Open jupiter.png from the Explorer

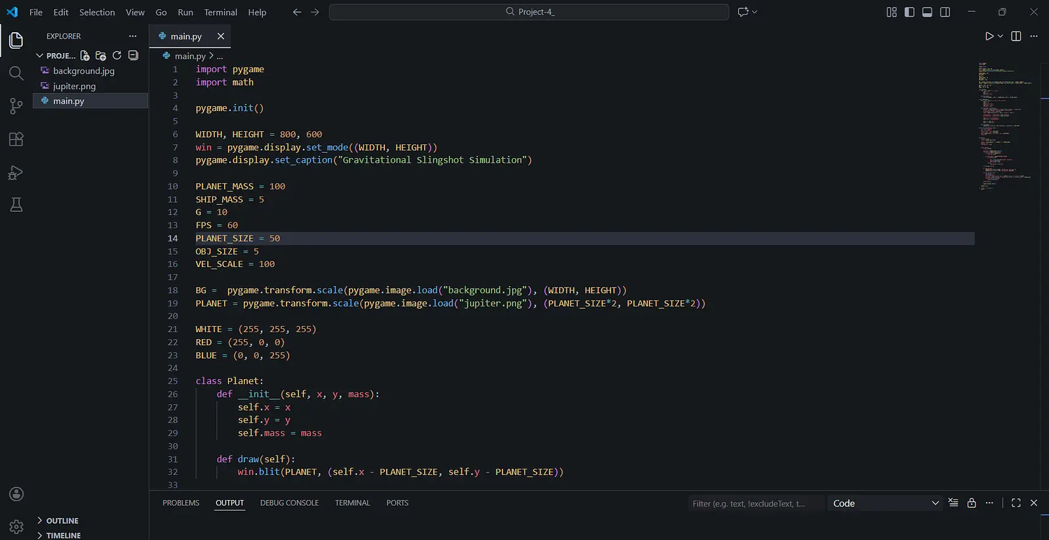[74, 86]
